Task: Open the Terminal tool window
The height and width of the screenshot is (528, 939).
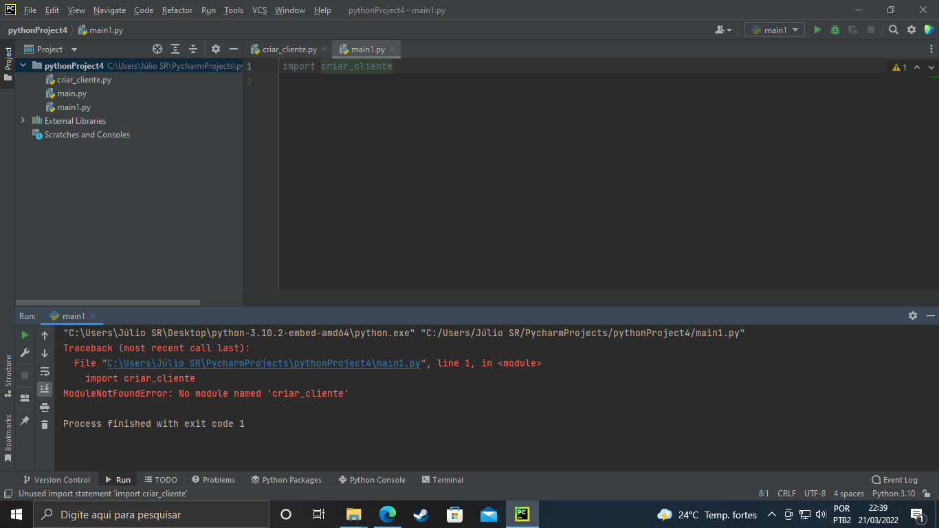Action: (442, 480)
